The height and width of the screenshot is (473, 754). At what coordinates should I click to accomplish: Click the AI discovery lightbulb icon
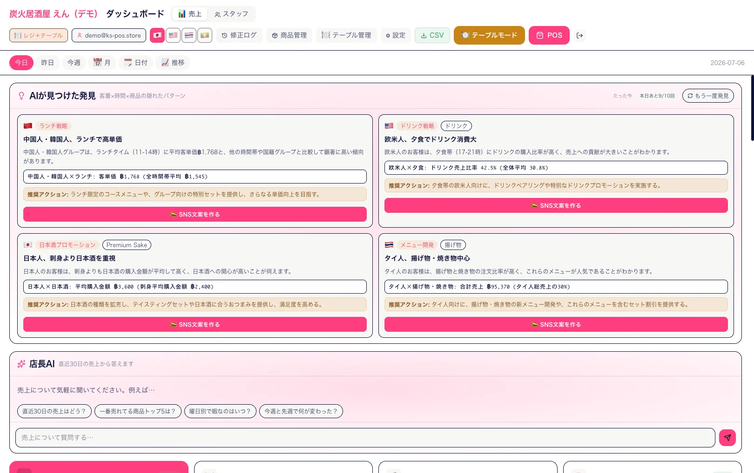click(x=21, y=96)
